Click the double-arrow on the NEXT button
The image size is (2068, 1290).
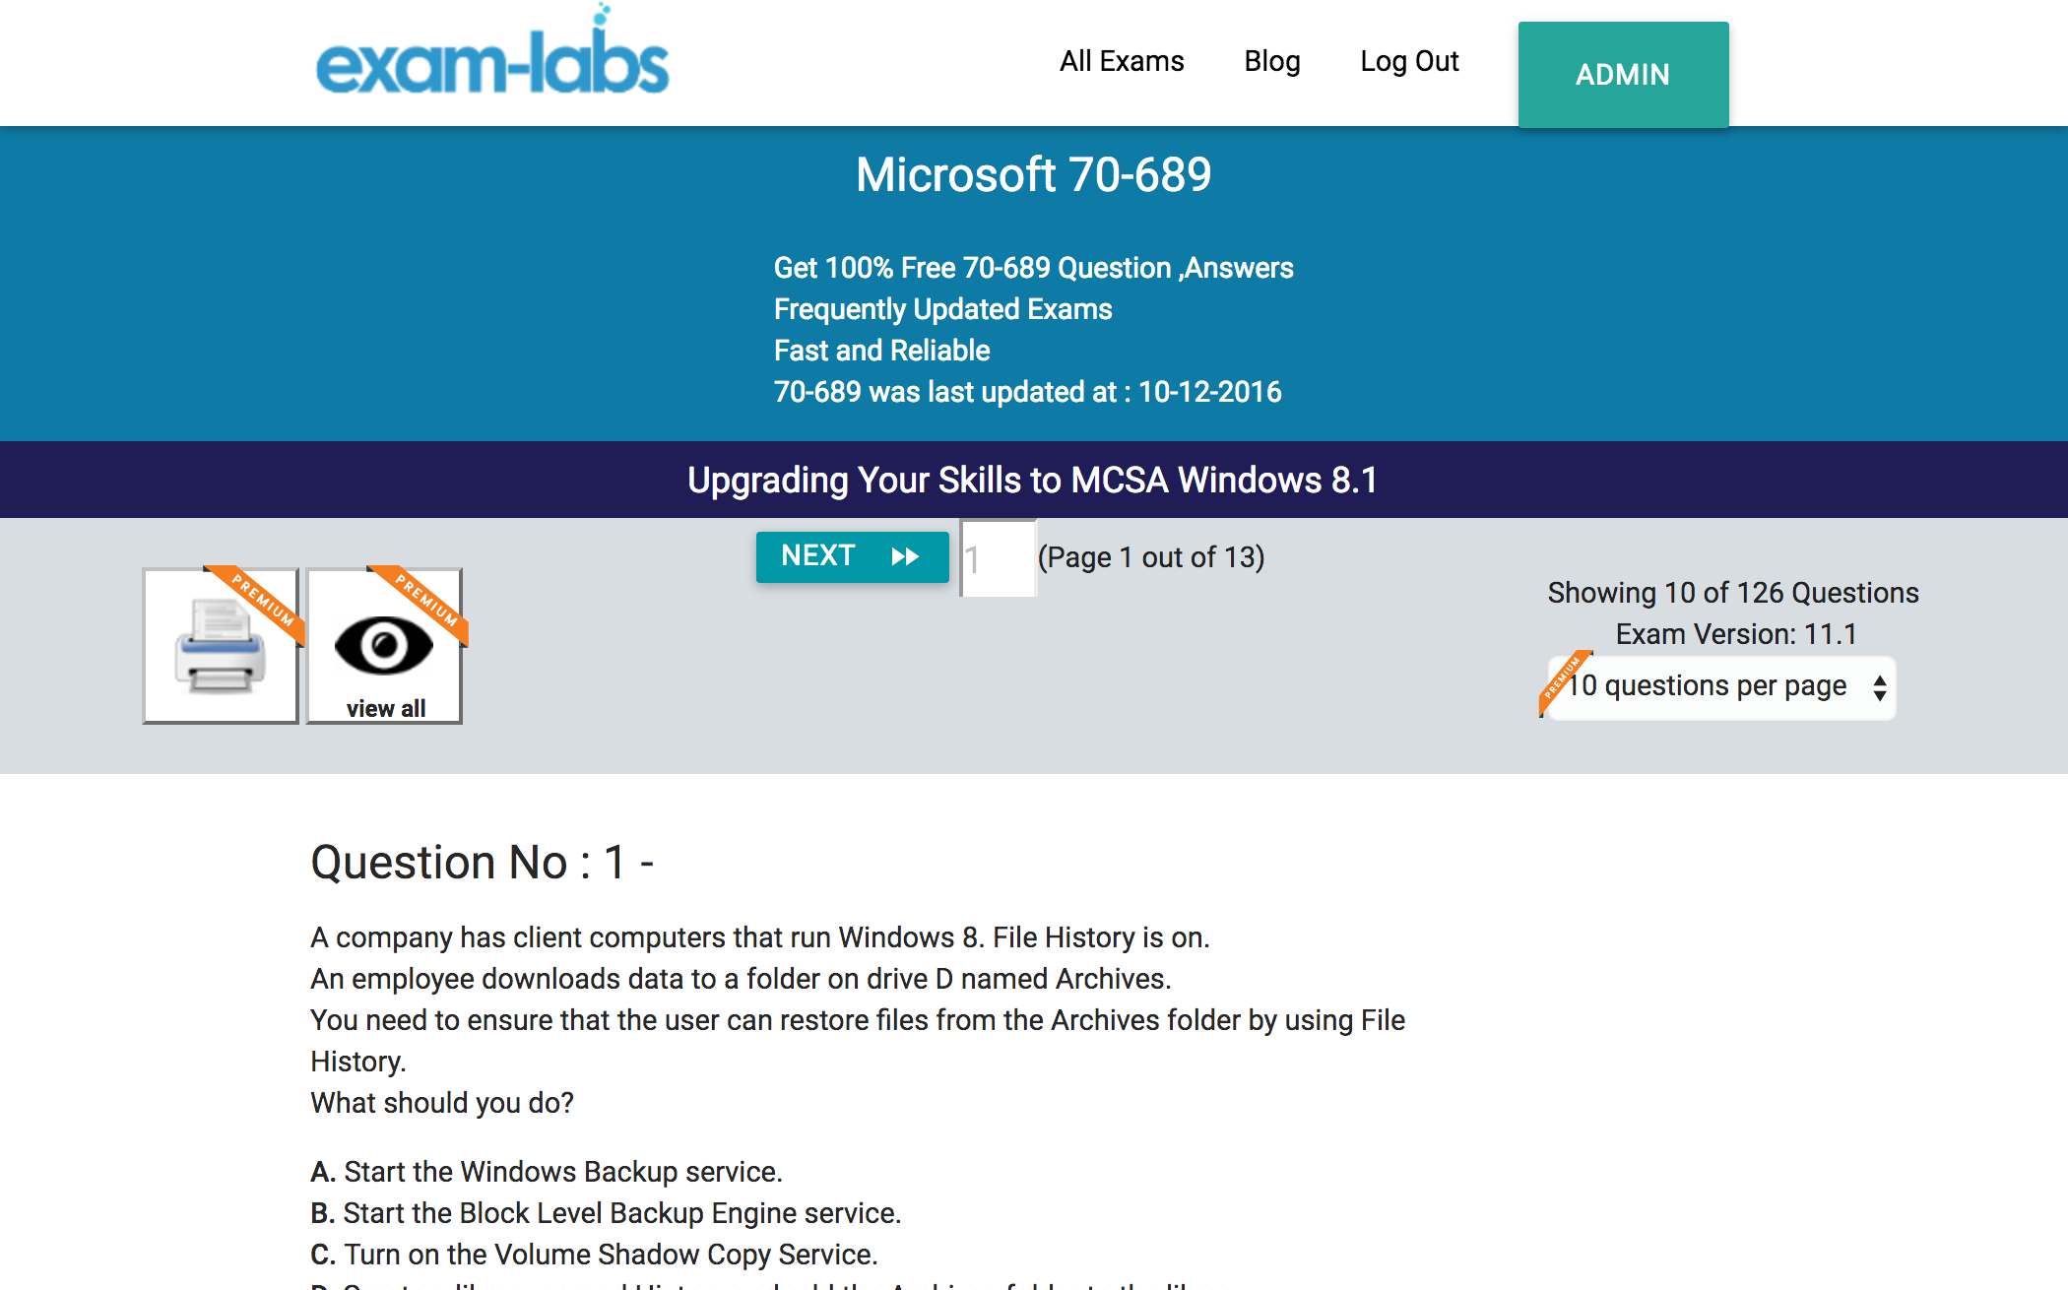tap(905, 556)
